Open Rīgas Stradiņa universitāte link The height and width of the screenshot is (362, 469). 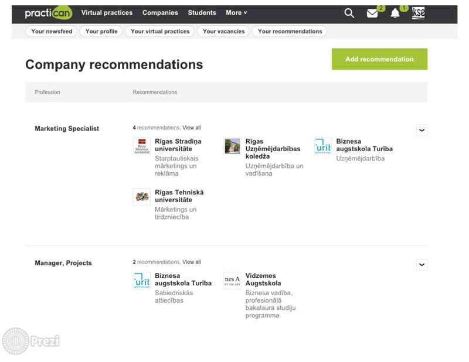[x=178, y=145]
